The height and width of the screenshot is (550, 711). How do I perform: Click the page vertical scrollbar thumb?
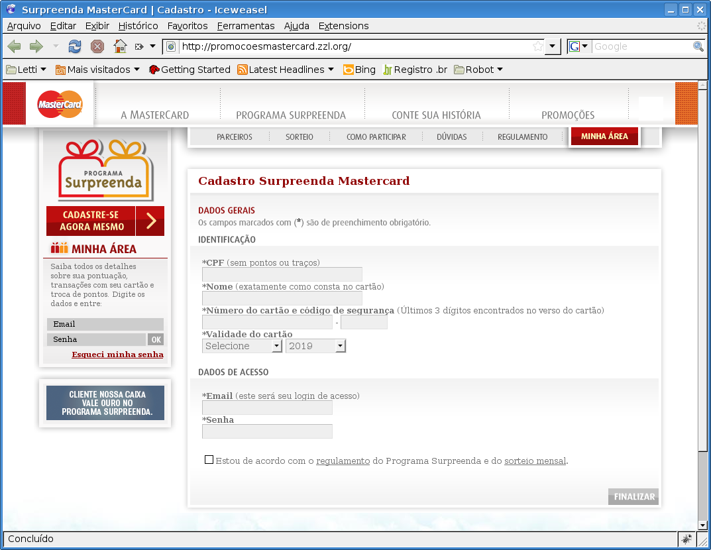tap(702, 270)
